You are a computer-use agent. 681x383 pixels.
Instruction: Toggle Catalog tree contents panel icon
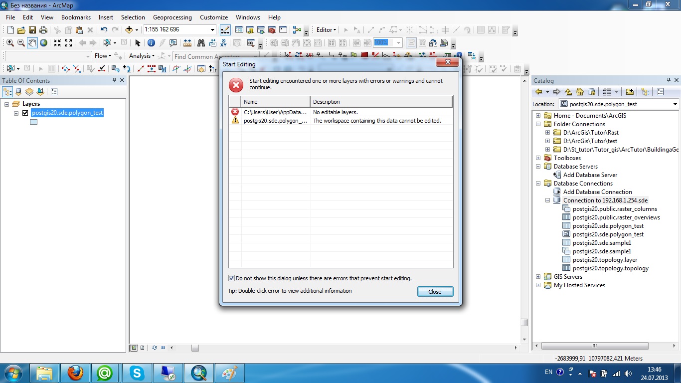tap(646, 92)
